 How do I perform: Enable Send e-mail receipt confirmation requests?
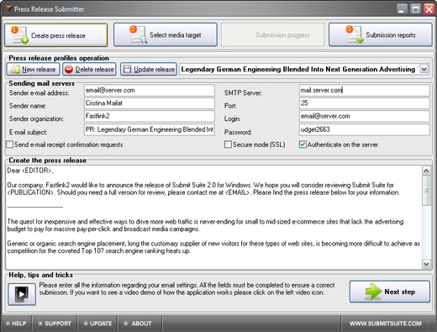tap(10, 145)
